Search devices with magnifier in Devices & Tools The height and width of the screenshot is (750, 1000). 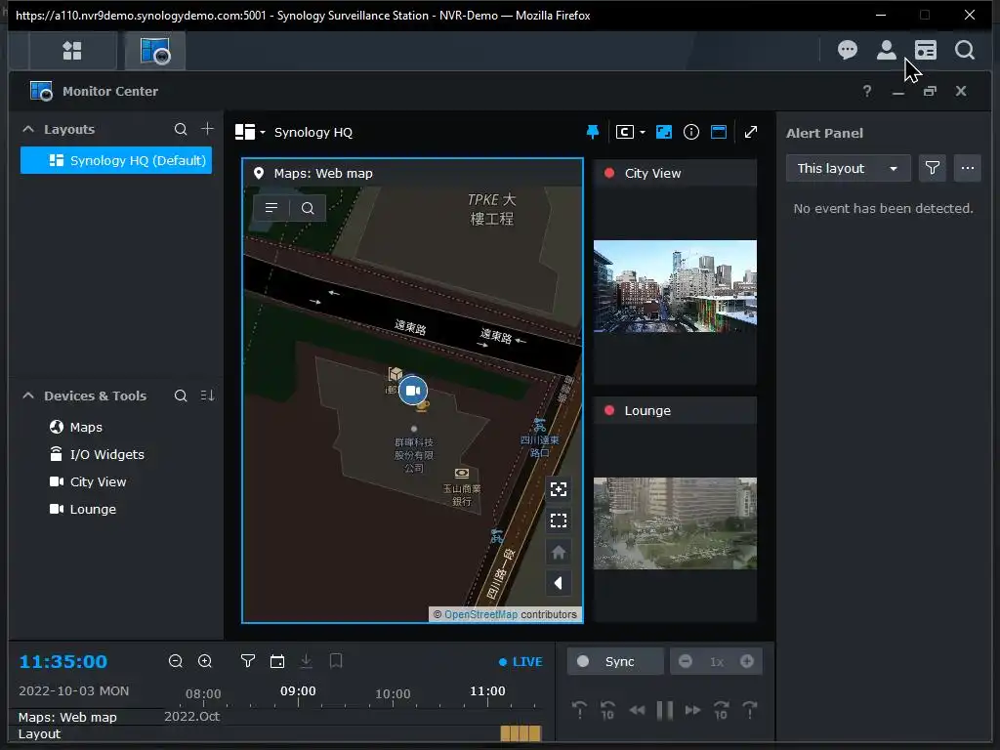click(181, 396)
